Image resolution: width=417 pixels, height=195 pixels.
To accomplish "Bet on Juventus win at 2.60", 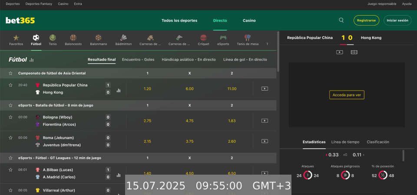I will click(232, 141).
